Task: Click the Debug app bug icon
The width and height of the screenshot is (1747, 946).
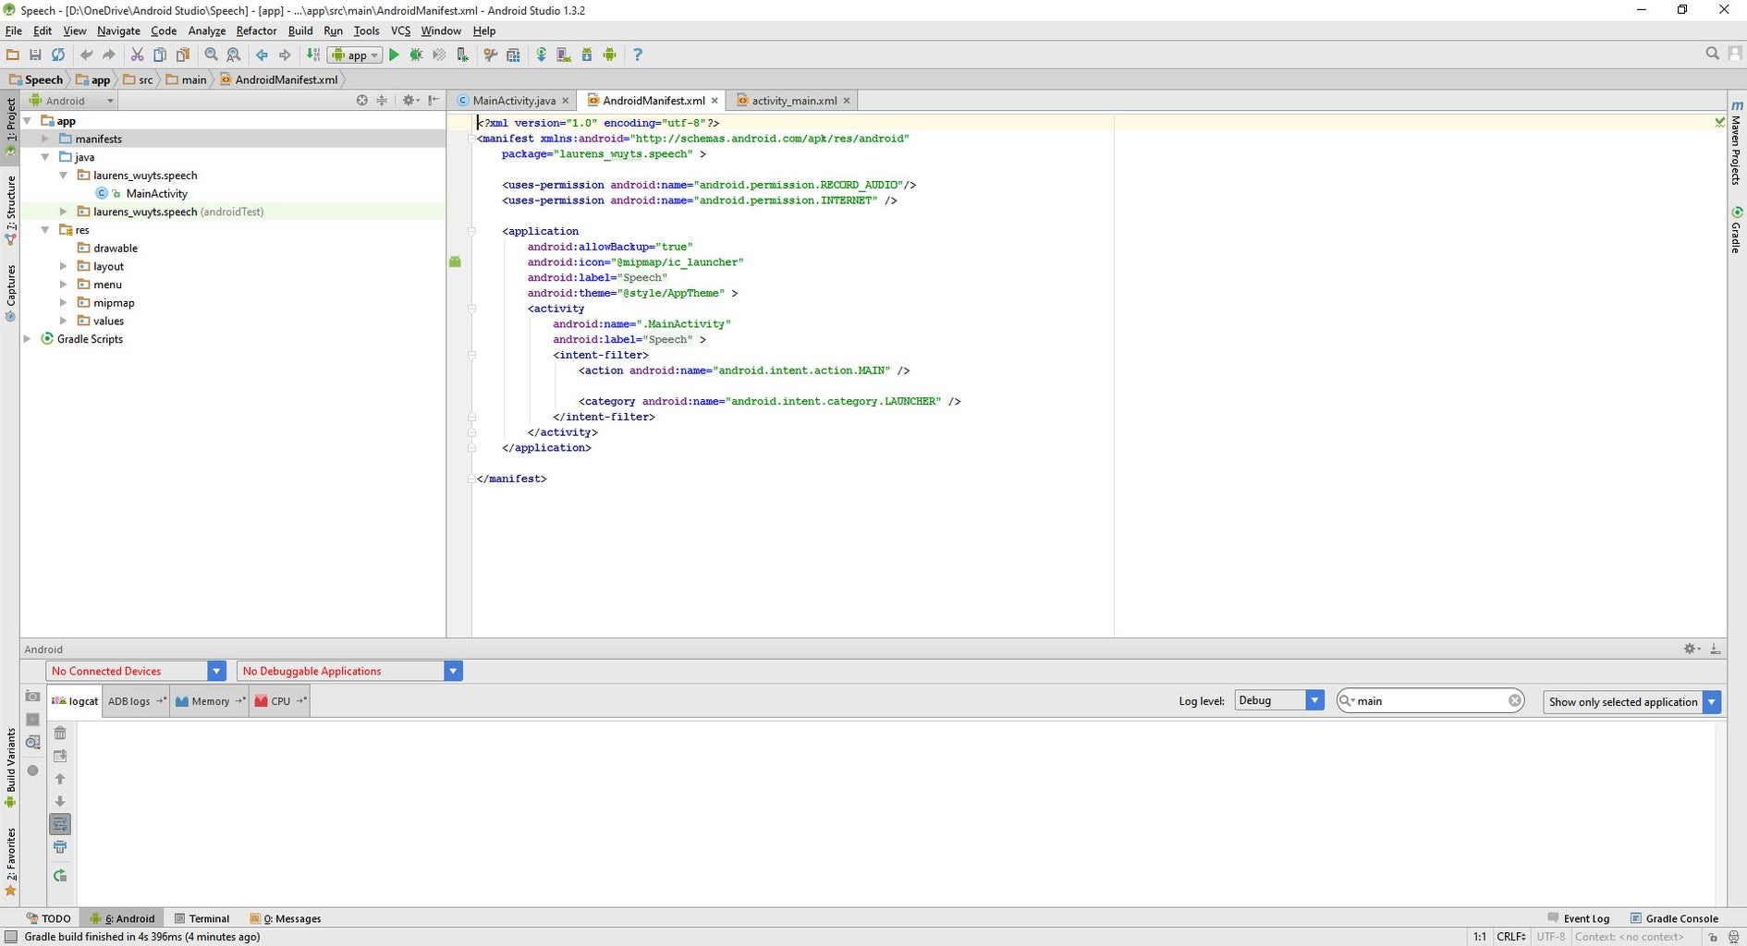Action: click(417, 55)
